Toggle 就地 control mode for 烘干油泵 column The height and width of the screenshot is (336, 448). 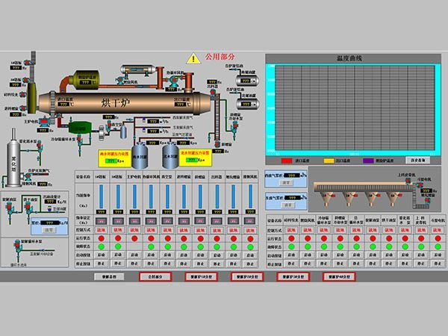[389, 230]
